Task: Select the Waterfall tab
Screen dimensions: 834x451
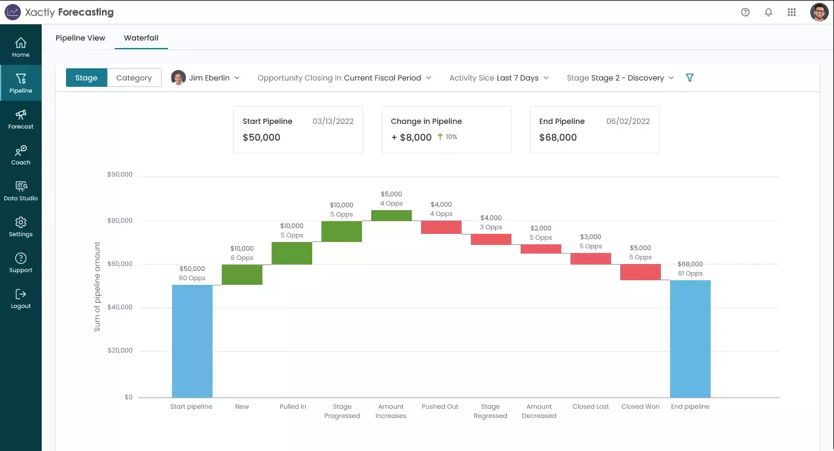Action: point(141,38)
